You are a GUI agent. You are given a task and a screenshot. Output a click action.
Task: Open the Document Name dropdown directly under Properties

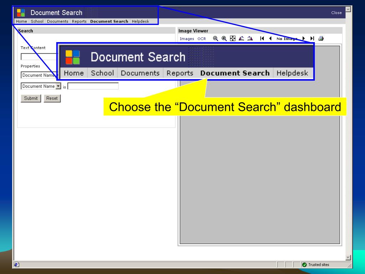(x=39, y=75)
